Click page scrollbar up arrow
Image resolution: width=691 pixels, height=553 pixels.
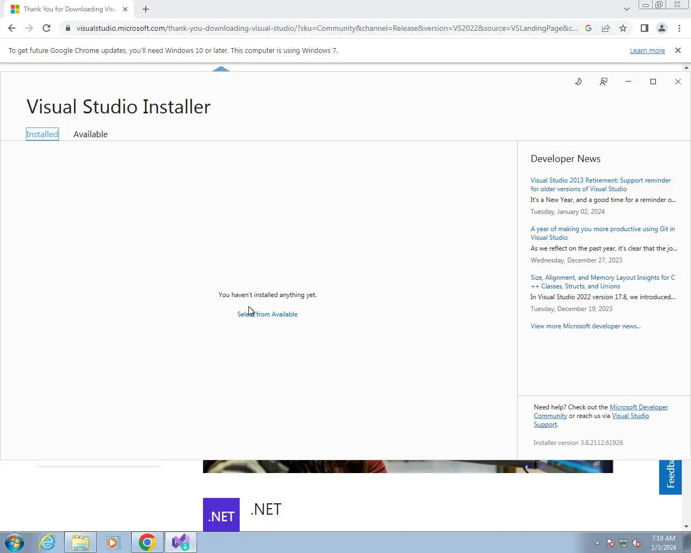tap(687, 68)
